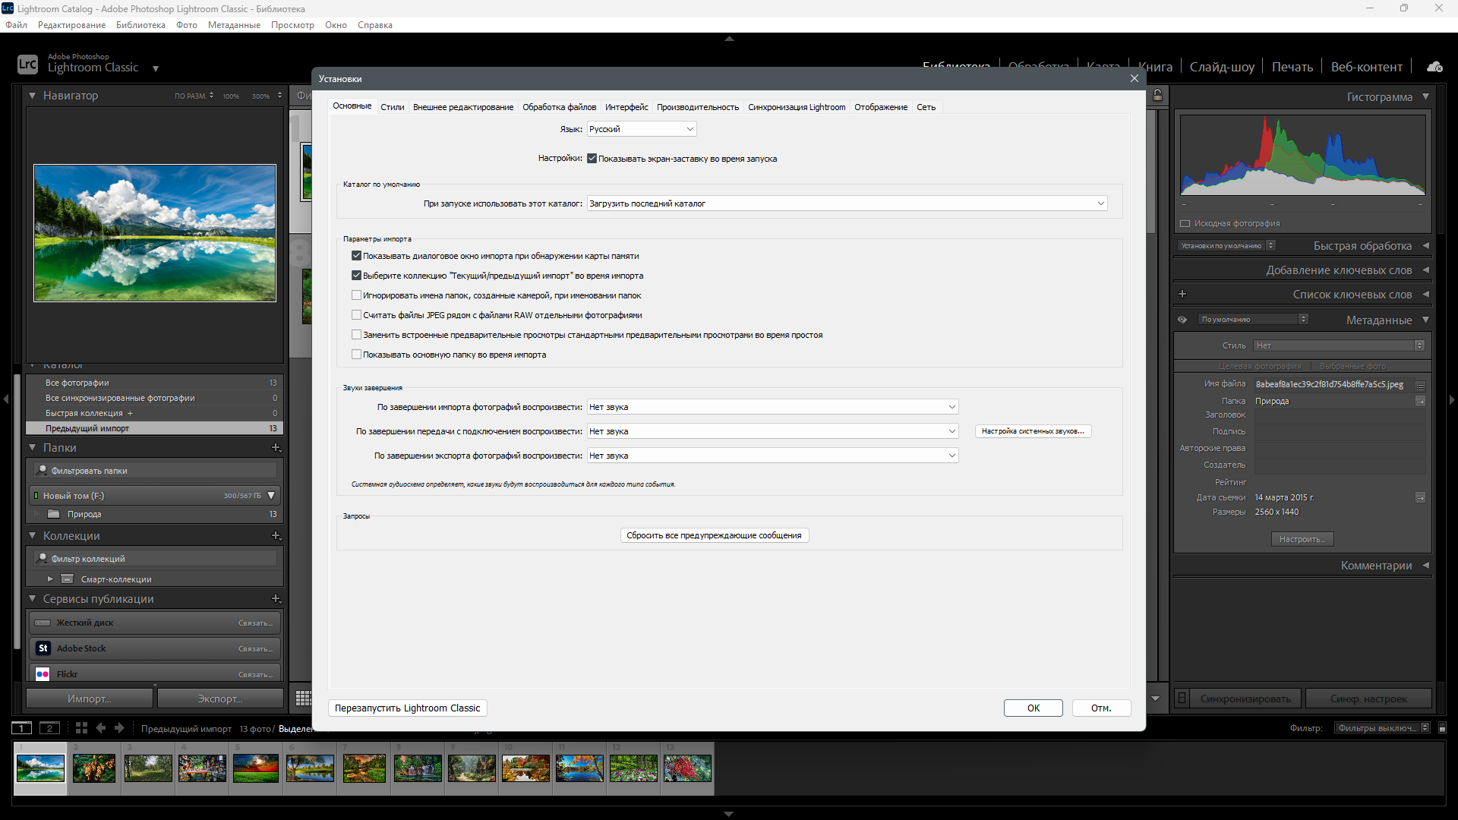Image resolution: width=1458 pixels, height=820 pixels.
Task: Switch to Производительность tab
Action: (698, 107)
